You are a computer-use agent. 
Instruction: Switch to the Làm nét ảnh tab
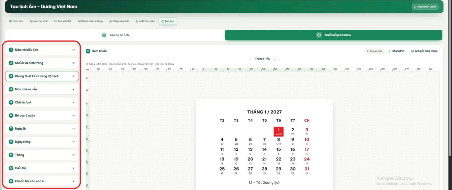pyautogui.click(x=39, y=21)
